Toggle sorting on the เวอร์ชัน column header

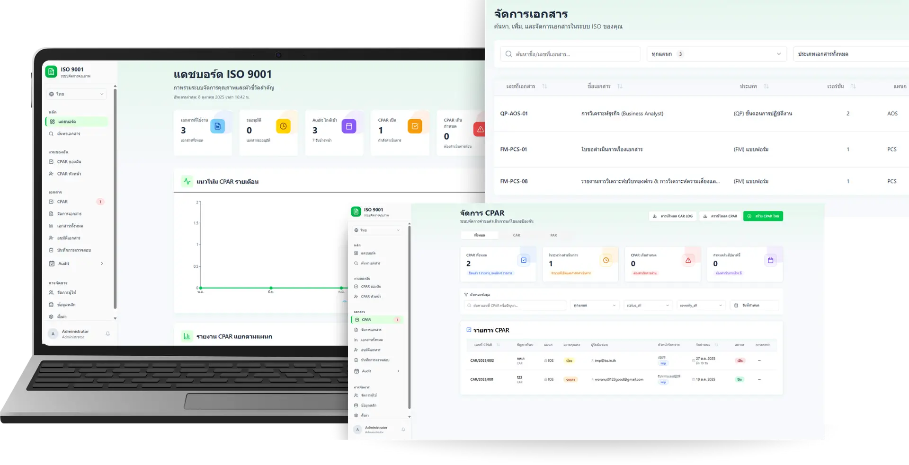853,86
